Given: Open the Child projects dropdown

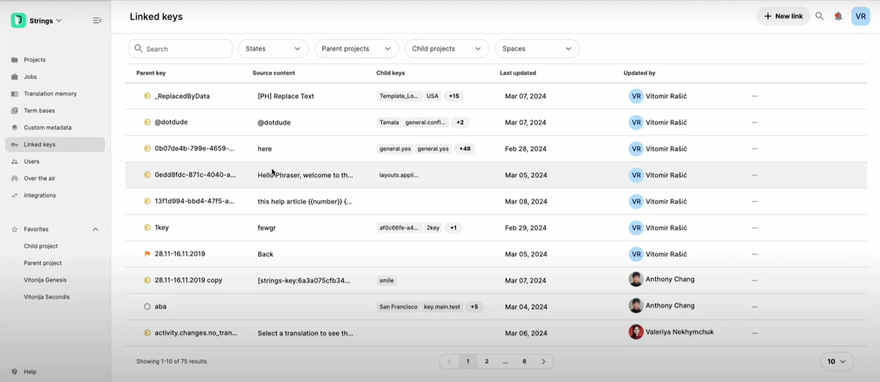Looking at the screenshot, I should (446, 49).
